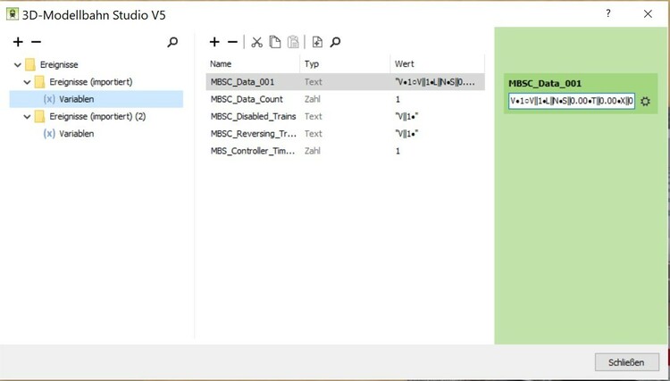Copy the selected variable
The image size is (670, 381).
(275, 42)
